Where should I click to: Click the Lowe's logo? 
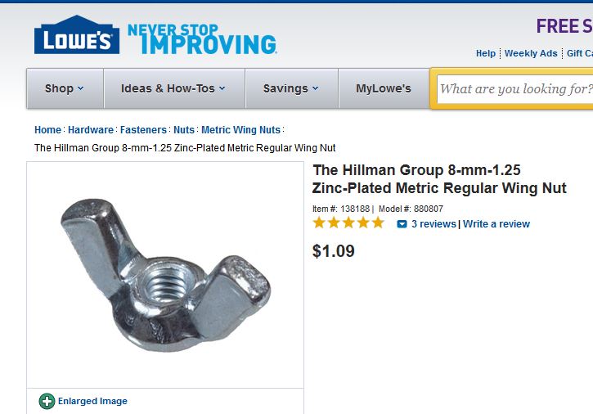coord(77,37)
